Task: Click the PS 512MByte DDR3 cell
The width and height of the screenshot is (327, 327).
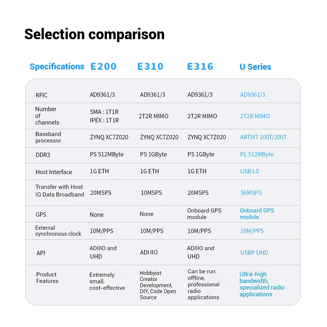Action: coord(107,155)
